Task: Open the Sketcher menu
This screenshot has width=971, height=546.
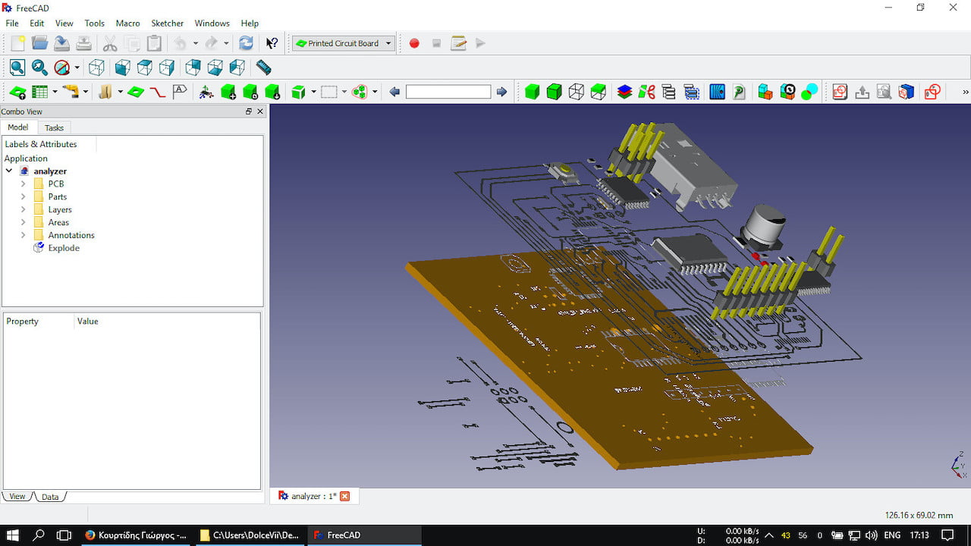Action: [x=167, y=24]
